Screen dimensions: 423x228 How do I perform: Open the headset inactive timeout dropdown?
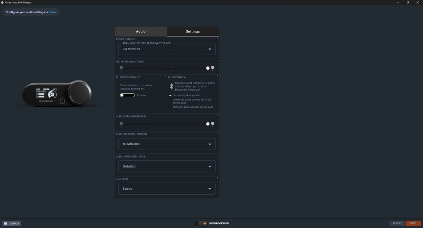[x=167, y=49]
